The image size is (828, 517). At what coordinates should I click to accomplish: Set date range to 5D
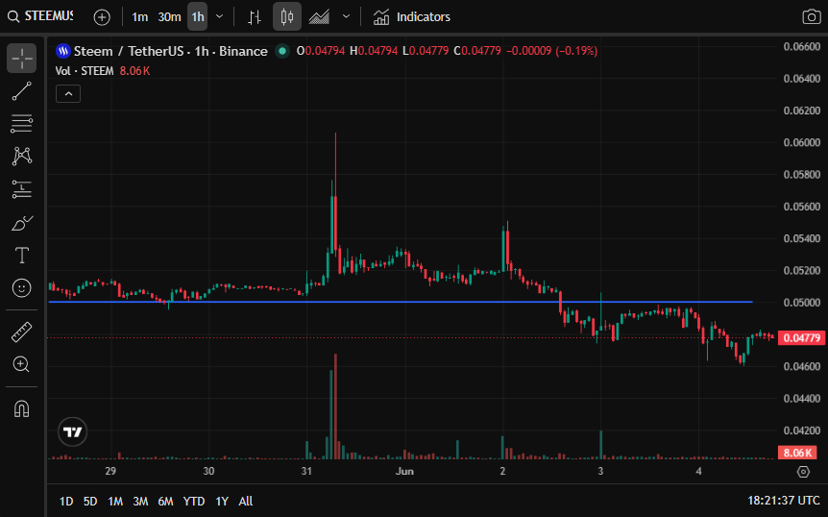coord(90,502)
